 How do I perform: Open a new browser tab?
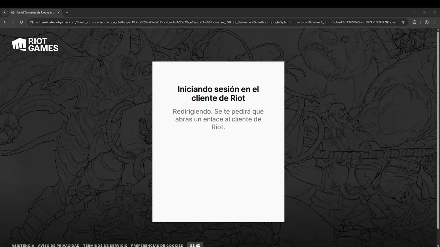tap(67, 12)
